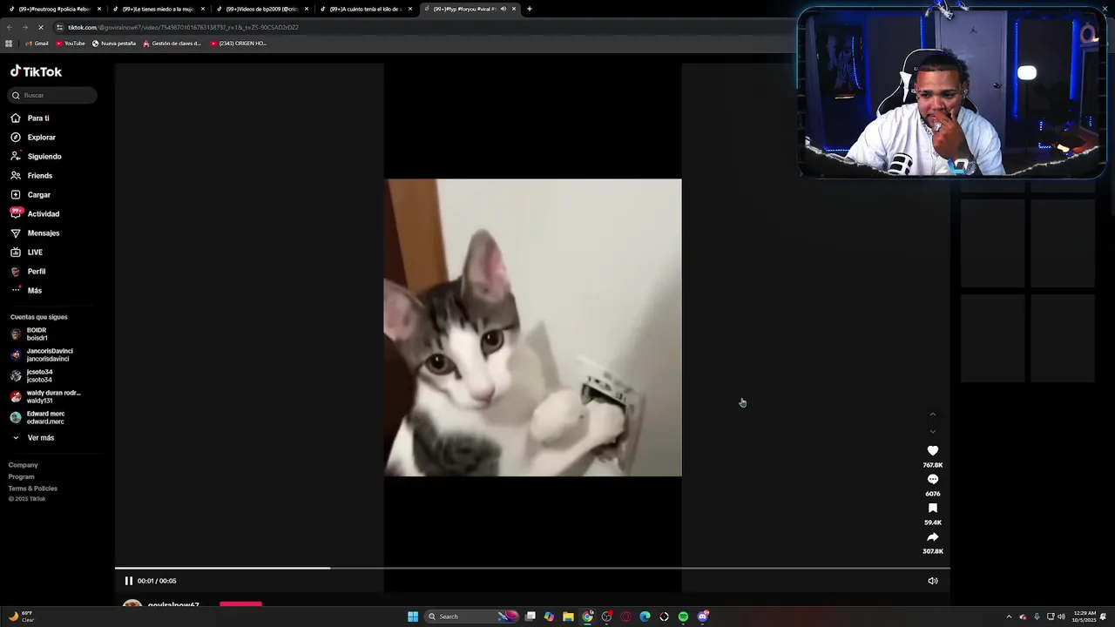Click the video progress bar
Viewport: 1115px width, 627px height.
pyautogui.click(x=532, y=568)
